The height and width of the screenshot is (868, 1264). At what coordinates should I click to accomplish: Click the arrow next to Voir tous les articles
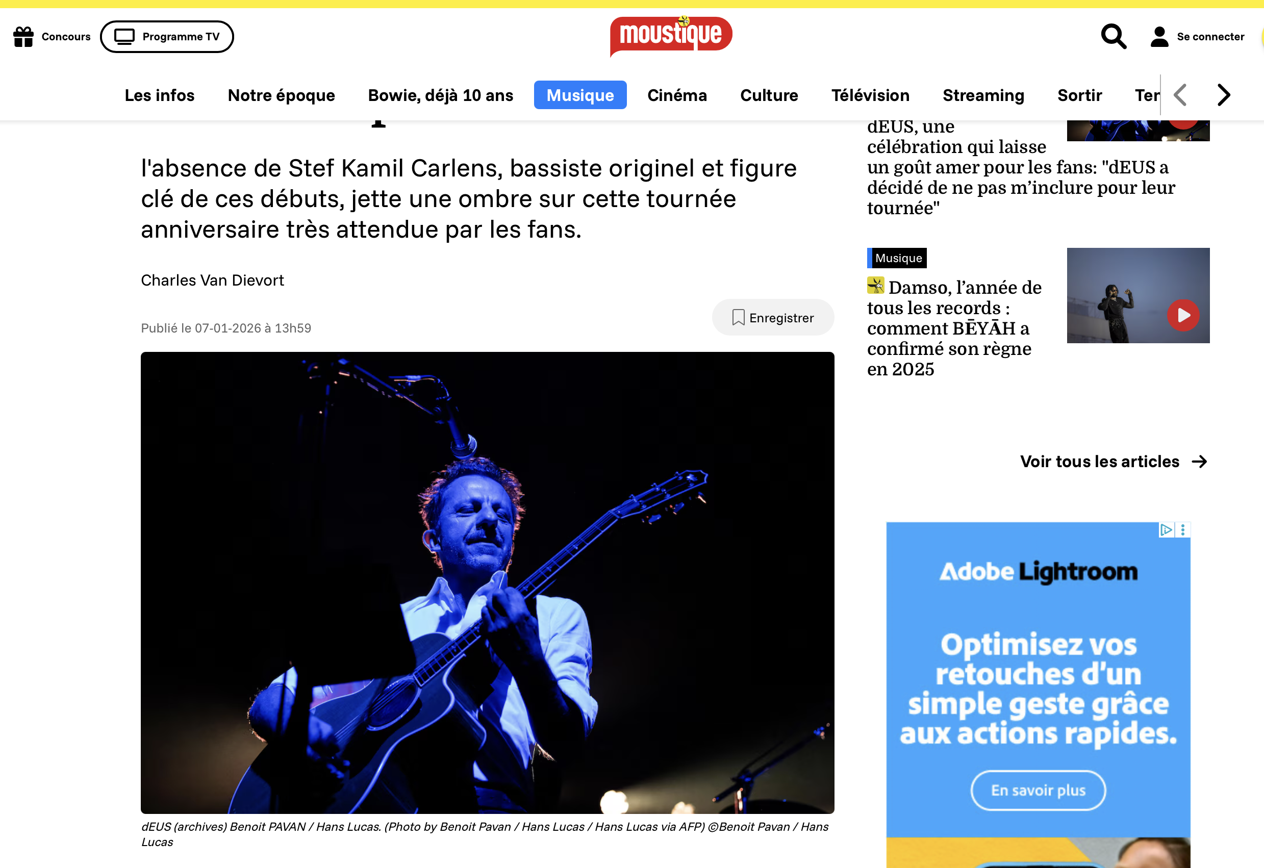coord(1199,462)
